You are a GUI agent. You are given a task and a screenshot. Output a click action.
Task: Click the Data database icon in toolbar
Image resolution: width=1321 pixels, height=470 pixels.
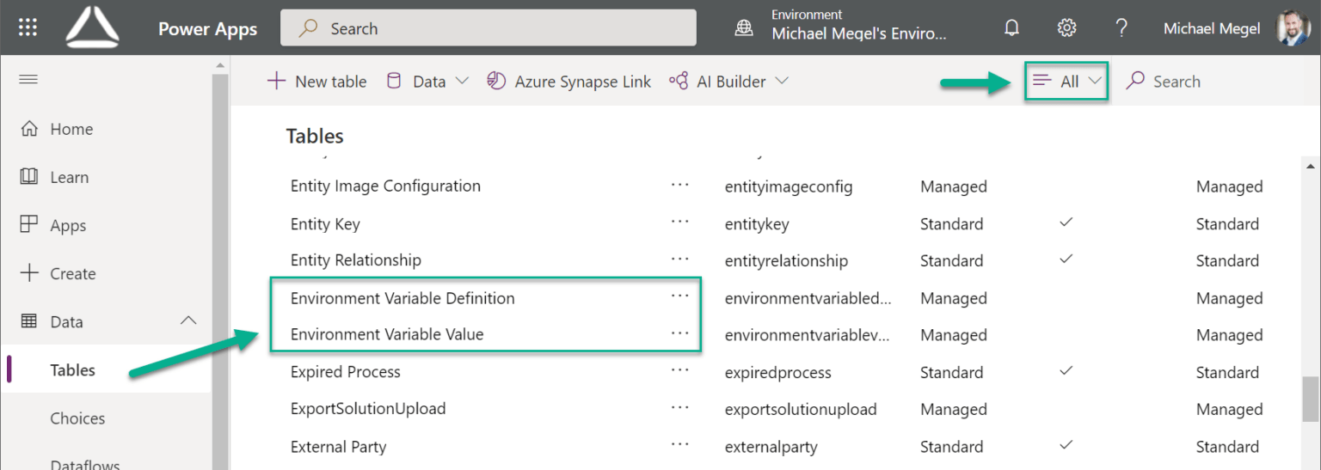pyautogui.click(x=394, y=81)
